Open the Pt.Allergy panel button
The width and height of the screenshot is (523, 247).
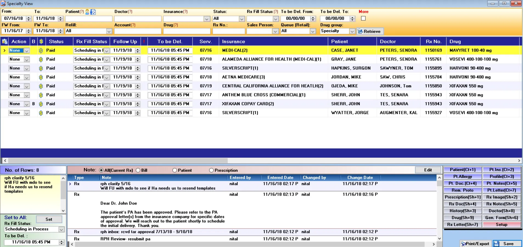point(462,176)
